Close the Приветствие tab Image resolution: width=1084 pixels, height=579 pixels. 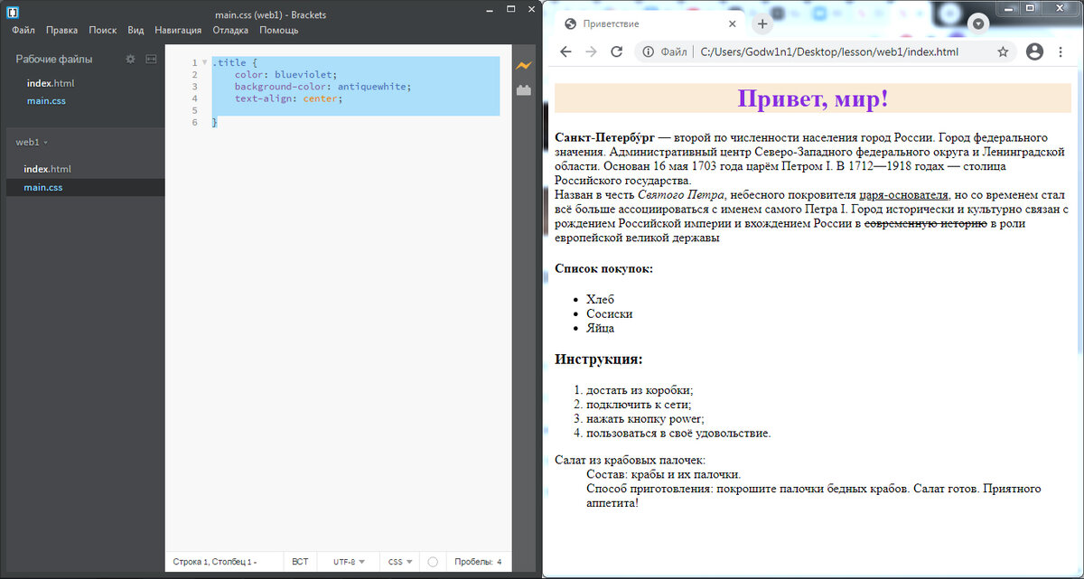(732, 24)
